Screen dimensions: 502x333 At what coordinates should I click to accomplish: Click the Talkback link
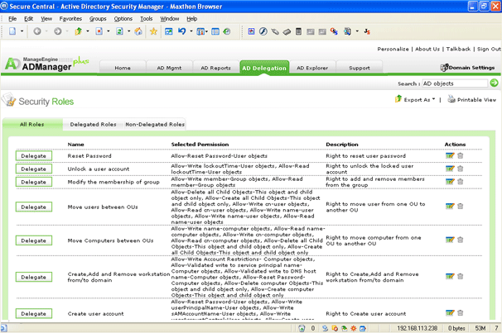458,49
